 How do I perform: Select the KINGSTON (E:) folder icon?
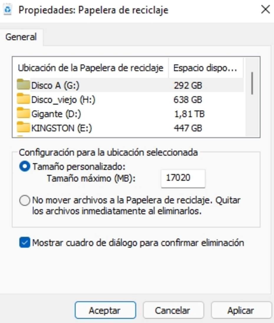(23, 127)
